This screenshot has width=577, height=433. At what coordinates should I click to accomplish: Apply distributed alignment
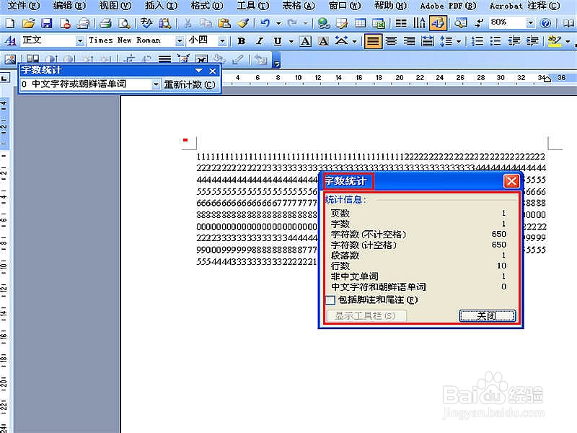point(427,41)
